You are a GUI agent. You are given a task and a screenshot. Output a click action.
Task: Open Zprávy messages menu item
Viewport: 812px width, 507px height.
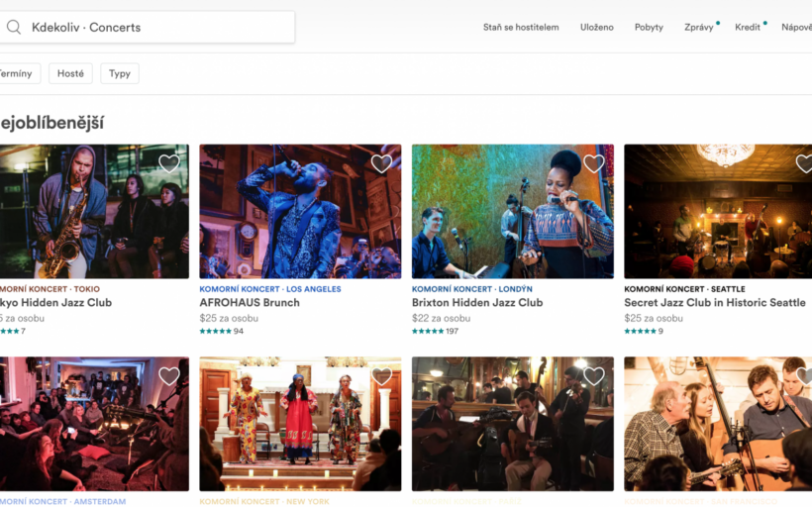click(x=698, y=28)
